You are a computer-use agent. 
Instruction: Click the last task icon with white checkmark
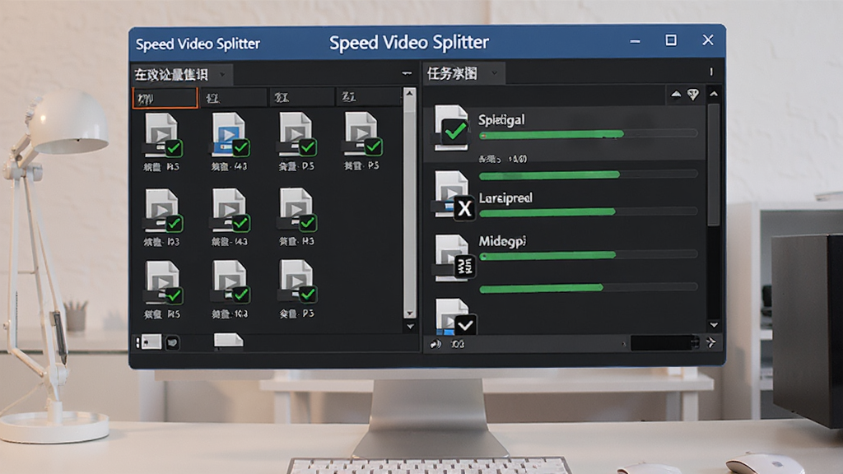click(x=454, y=317)
